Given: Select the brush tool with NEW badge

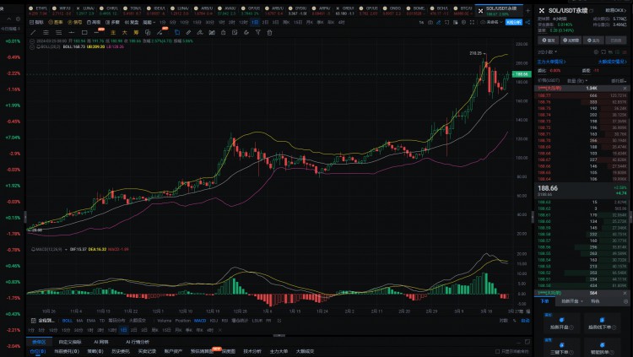Looking at the screenshot, I should click(x=160, y=32).
